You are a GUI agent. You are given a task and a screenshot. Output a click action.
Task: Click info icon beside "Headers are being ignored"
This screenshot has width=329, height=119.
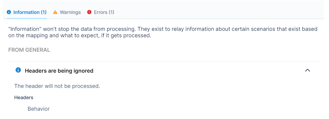point(18,70)
